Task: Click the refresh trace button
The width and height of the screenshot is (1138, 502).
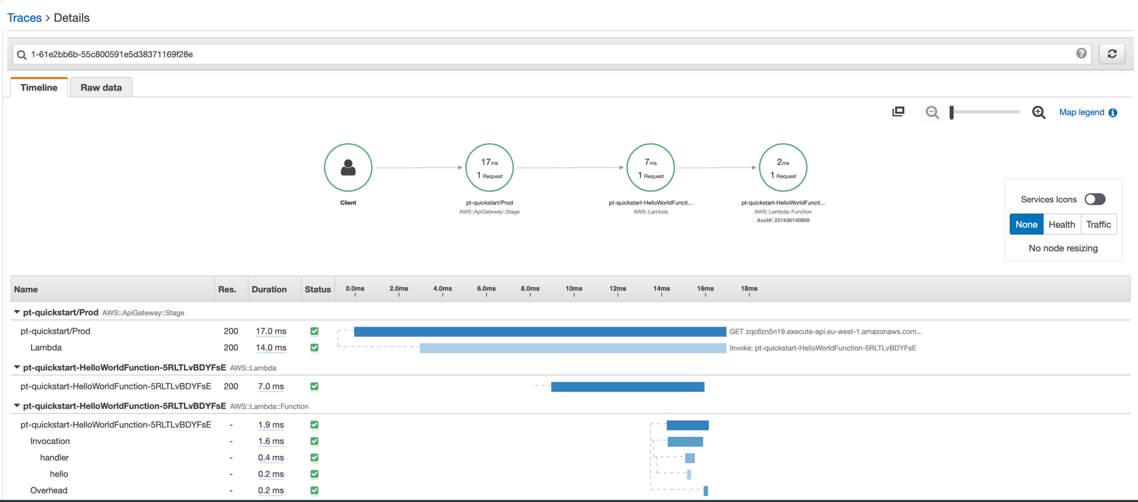Action: coord(1112,54)
